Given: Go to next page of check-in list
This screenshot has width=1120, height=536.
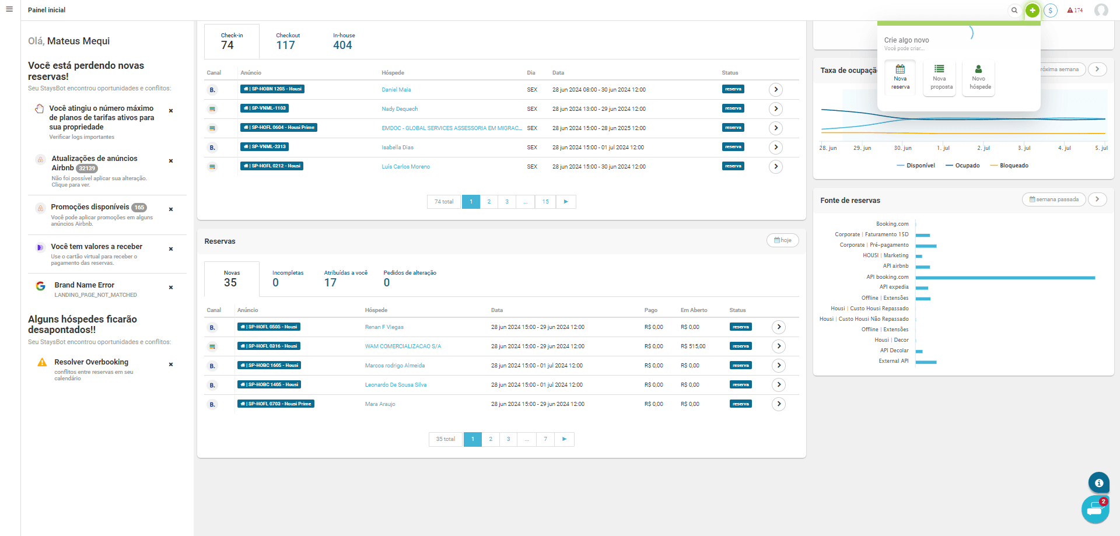Looking at the screenshot, I should point(566,202).
